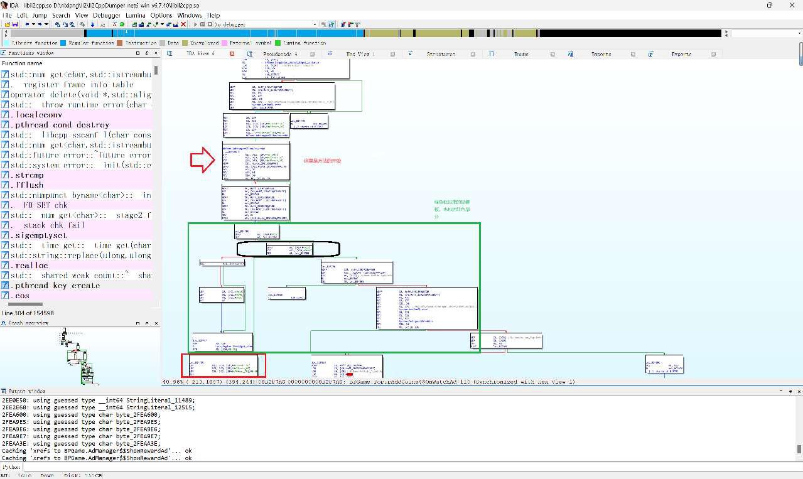The height and width of the screenshot is (479, 803).
Task: Click the Save database toolbar icon
Action: click(14, 24)
